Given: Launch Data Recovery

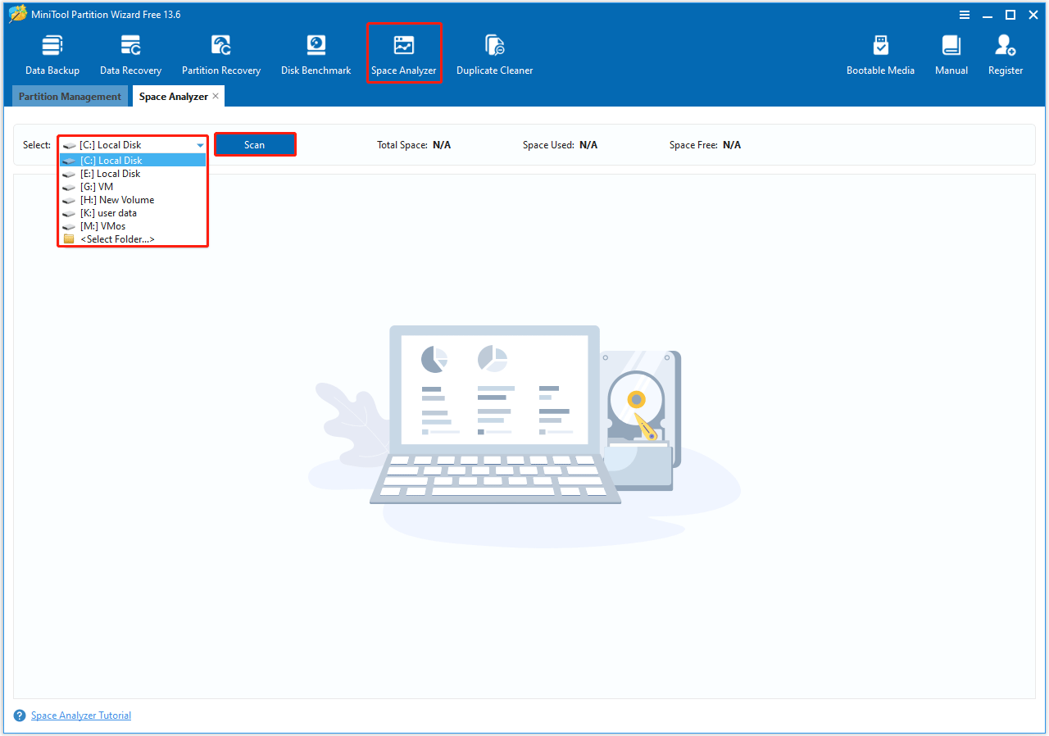Looking at the screenshot, I should coord(130,53).
